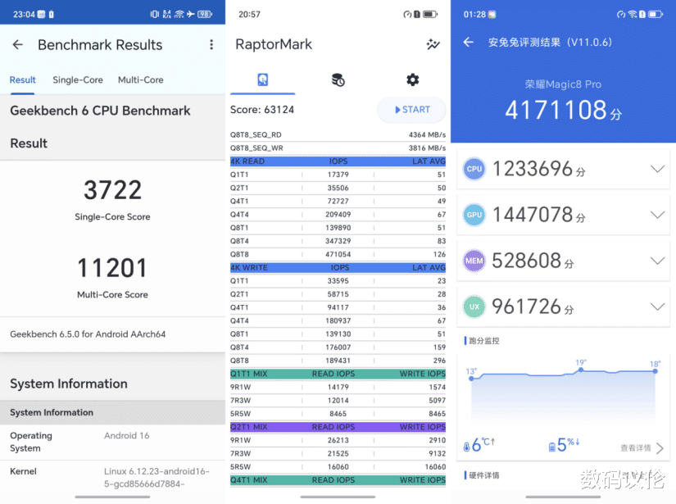Tap the MEM badge icon in AnTuTu
The height and width of the screenshot is (504, 676).
pos(474,261)
